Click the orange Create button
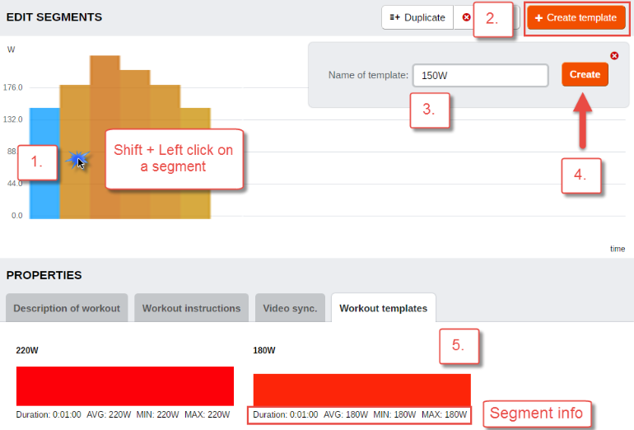634x430 pixels. (585, 74)
